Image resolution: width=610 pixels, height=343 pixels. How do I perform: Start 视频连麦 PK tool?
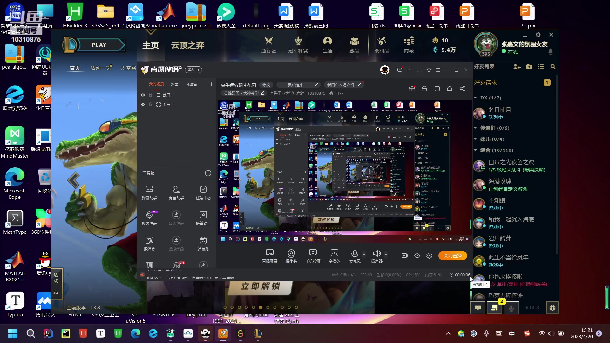click(x=149, y=218)
